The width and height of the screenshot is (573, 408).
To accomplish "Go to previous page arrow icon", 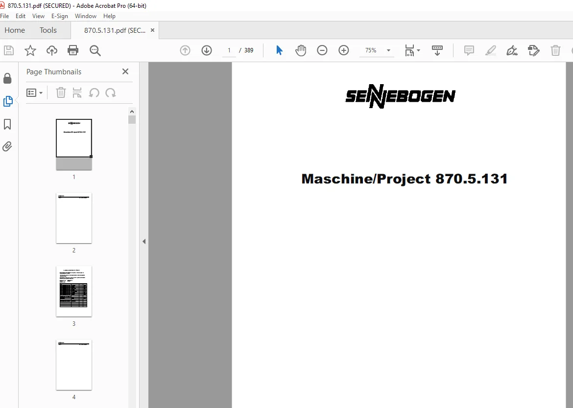I will tap(185, 50).
